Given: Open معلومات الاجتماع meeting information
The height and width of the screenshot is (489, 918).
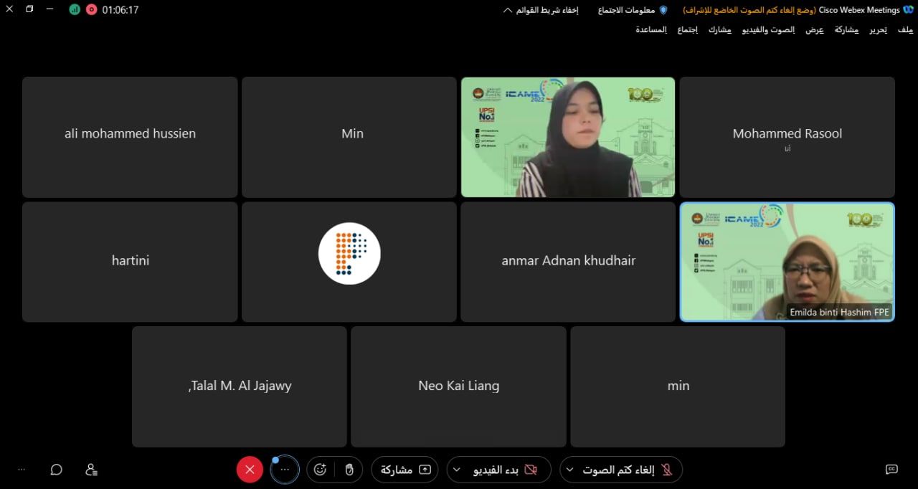Looking at the screenshot, I should point(627,10).
